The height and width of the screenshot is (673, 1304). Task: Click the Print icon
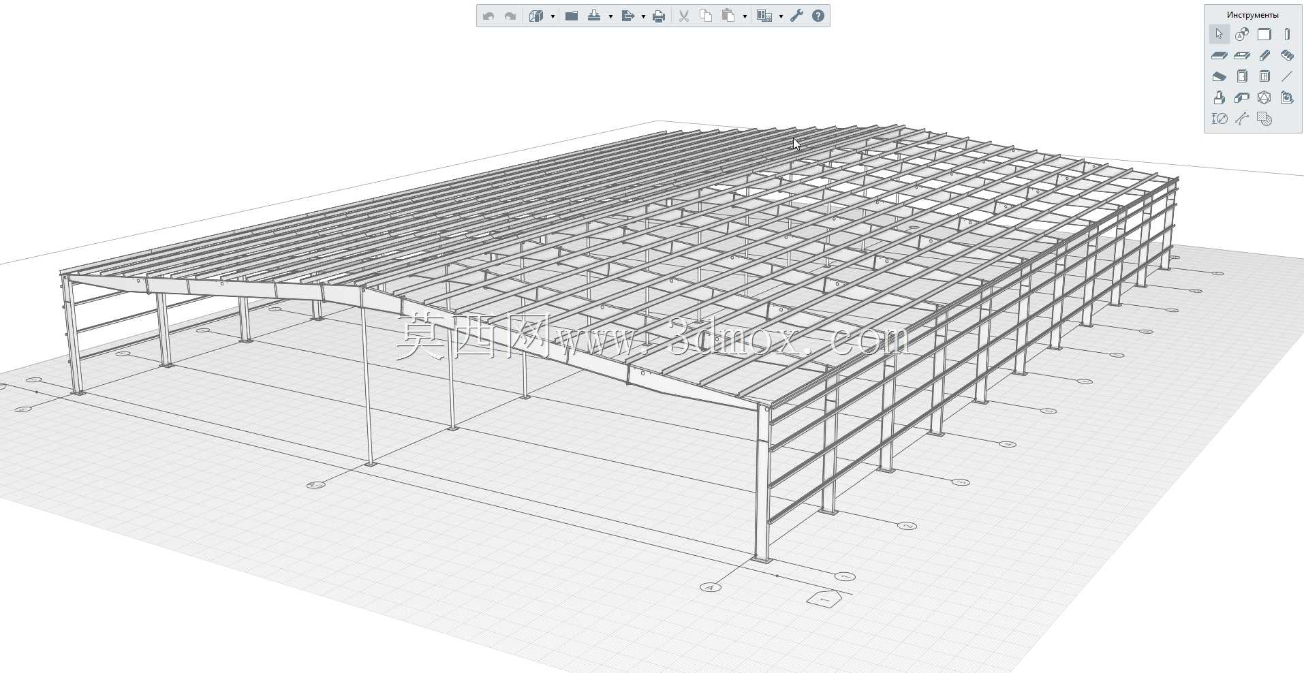tap(659, 16)
